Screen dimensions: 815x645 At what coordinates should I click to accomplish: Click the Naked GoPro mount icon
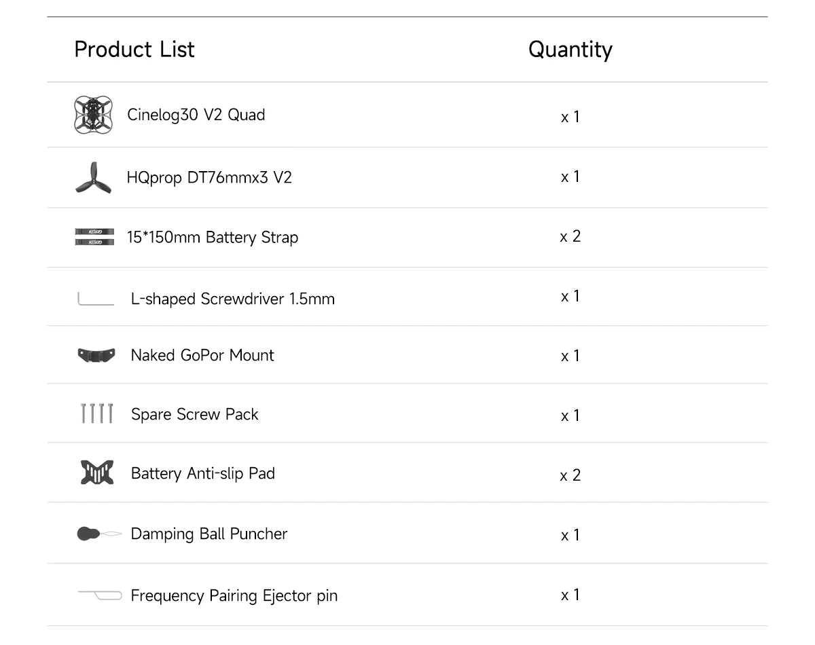pos(96,355)
